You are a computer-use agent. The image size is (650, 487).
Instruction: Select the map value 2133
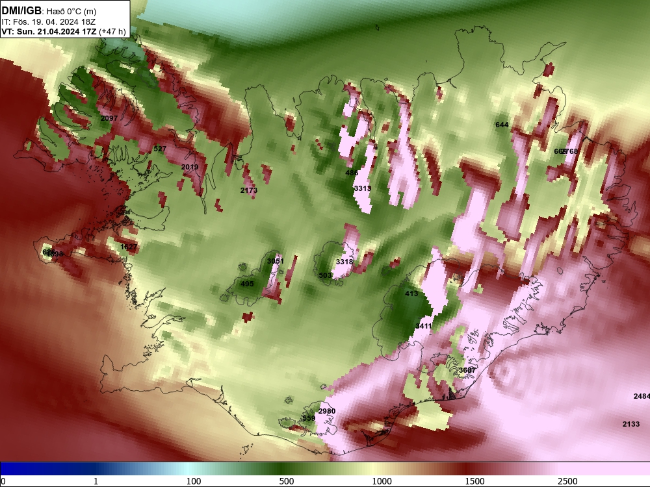(x=631, y=424)
